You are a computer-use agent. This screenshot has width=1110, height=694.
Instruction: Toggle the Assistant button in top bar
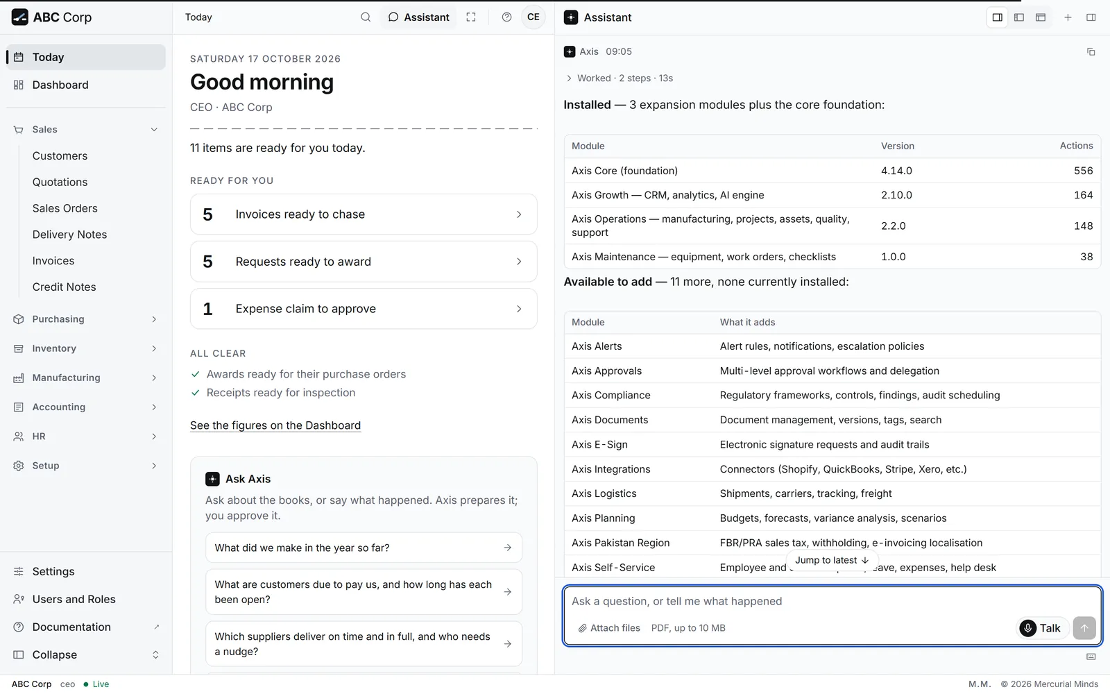(x=418, y=17)
